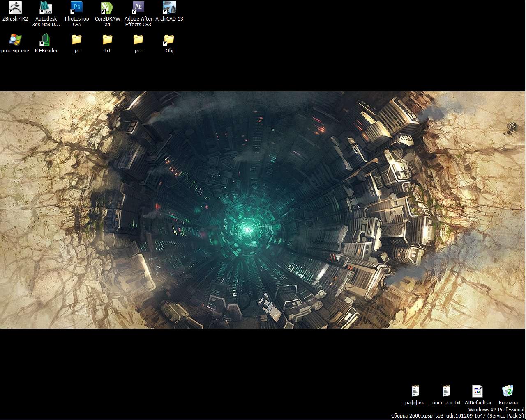Highlight the Adobe After Effects CS3 icon
The width and height of the screenshot is (526, 420).
[x=138, y=8]
